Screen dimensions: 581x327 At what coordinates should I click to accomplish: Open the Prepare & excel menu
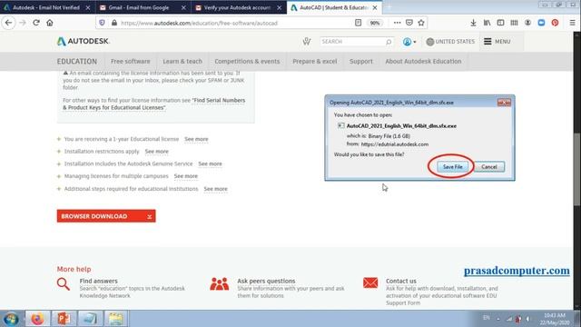click(315, 61)
